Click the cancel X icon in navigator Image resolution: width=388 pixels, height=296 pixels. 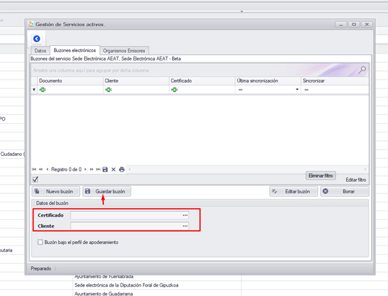(114, 170)
